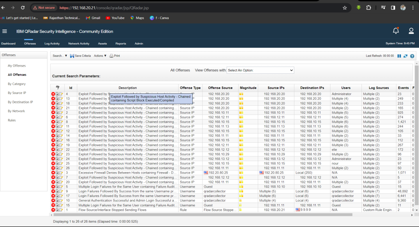The height and width of the screenshot is (227, 419).
Task: Switch to the Log Activity tab
Action: [x=52, y=44]
